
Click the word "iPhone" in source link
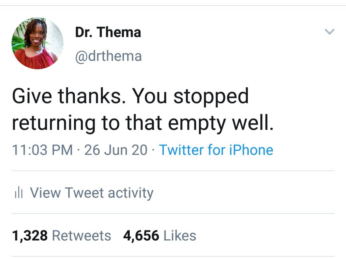point(251,150)
